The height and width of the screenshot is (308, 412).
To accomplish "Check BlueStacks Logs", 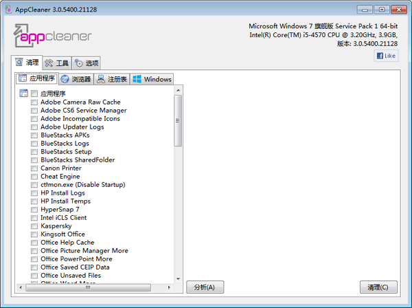I will pos(34,144).
